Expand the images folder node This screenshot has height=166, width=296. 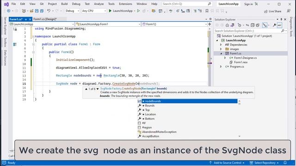click(x=221, y=49)
